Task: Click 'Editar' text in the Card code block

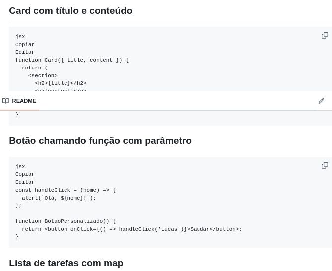Action: [25, 52]
